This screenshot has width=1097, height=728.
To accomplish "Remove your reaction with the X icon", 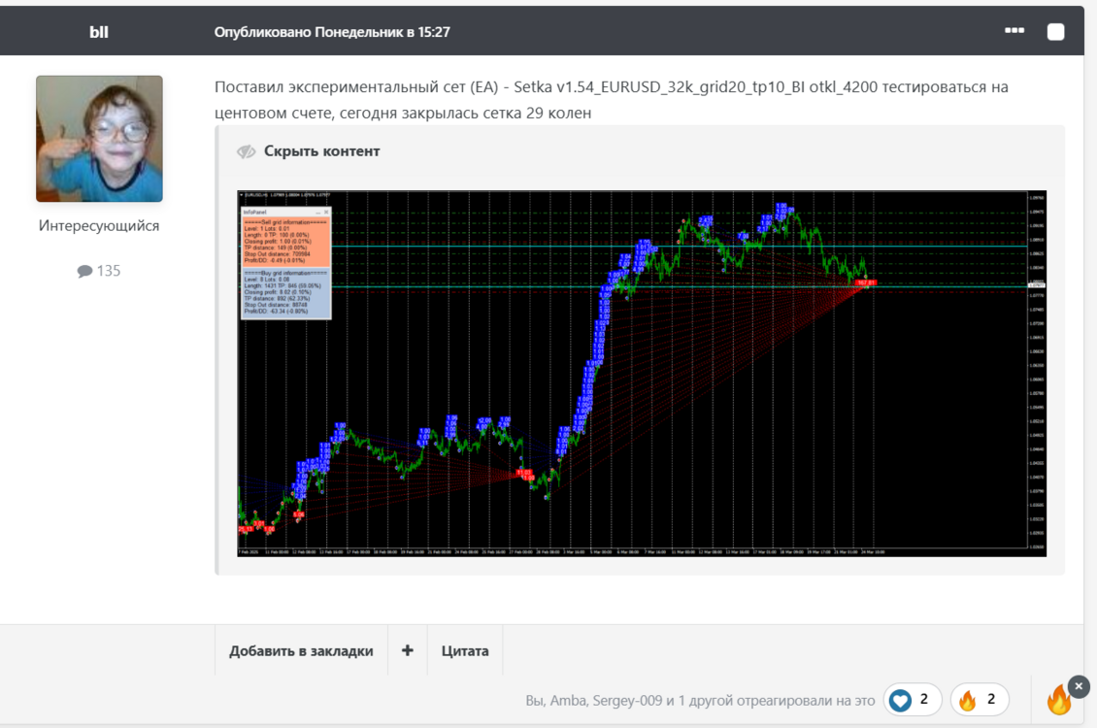I will 1079,686.
